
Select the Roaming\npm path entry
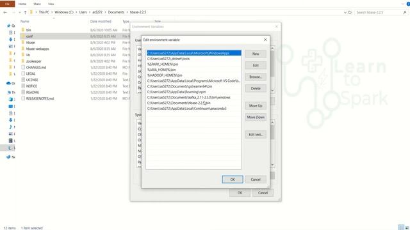click(x=193, y=92)
